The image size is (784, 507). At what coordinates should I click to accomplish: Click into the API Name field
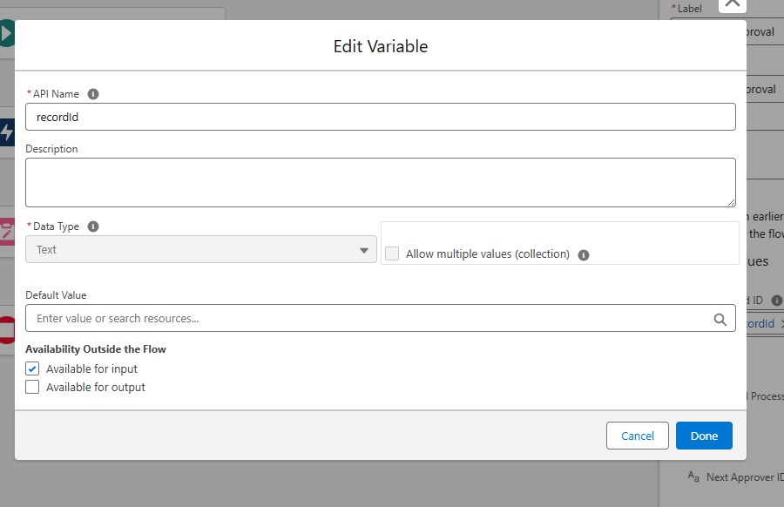coord(380,117)
